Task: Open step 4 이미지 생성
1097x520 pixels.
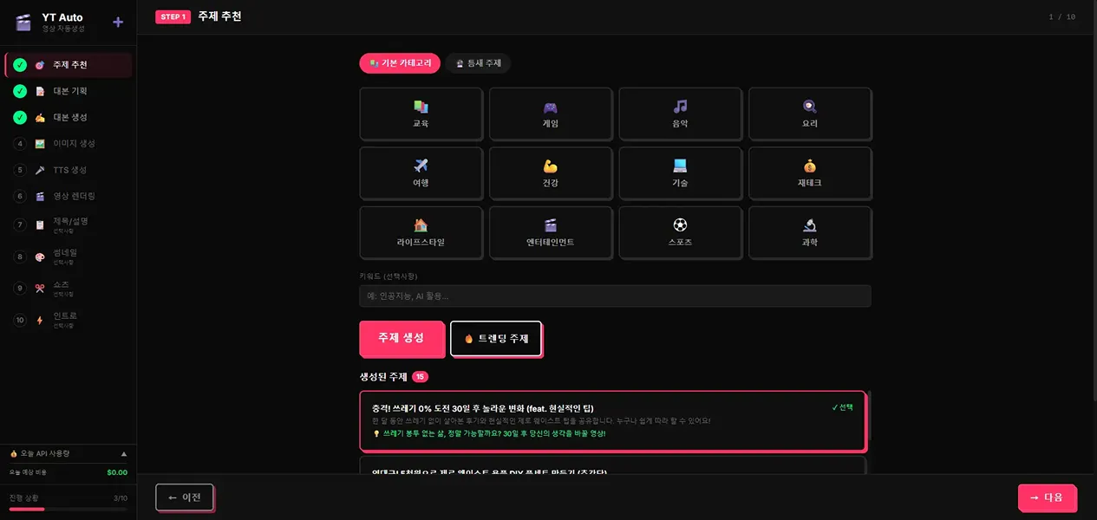Action: pyautogui.click(x=69, y=143)
